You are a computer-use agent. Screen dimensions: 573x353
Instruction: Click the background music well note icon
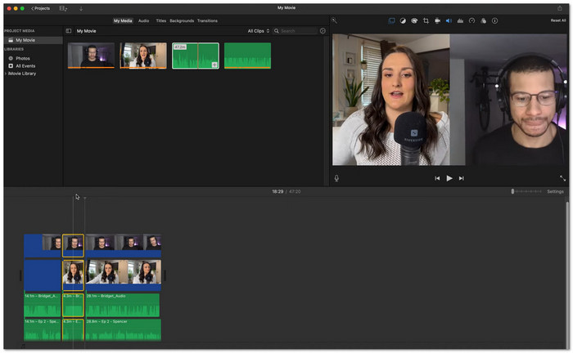coord(23,346)
